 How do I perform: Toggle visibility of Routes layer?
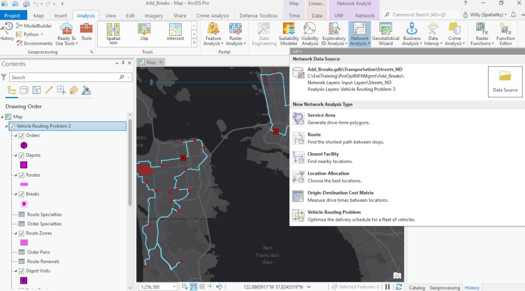click(x=22, y=175)
